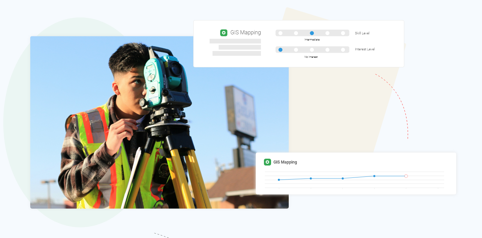Click the star inside the lower green badge
The width and height of the screenshot is (482, 238).
tap(267, 162)
